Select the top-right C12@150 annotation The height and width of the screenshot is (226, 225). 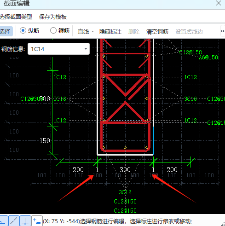click(190, 52)
